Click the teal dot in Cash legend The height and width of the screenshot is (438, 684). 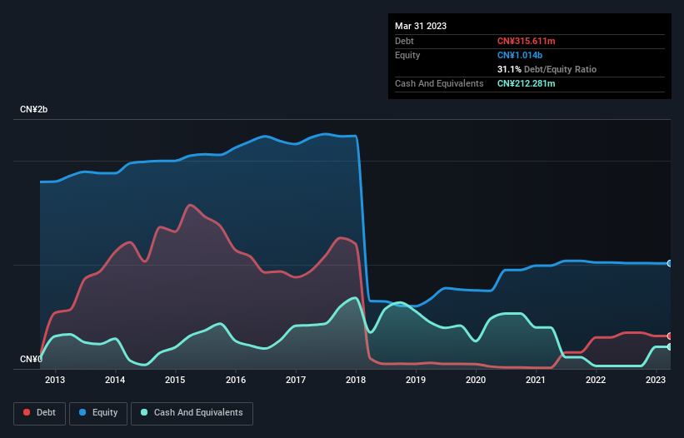[x=145, y=413]
